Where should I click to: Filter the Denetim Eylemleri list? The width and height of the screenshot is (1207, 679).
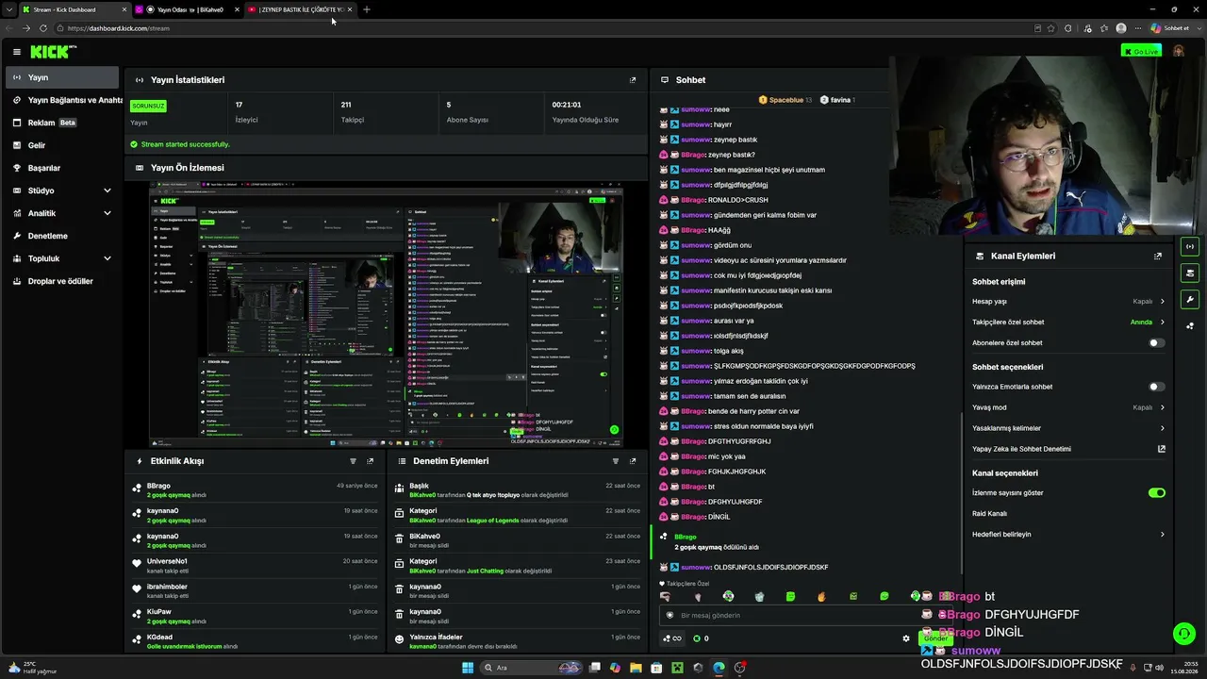click(x=616, y=461)
